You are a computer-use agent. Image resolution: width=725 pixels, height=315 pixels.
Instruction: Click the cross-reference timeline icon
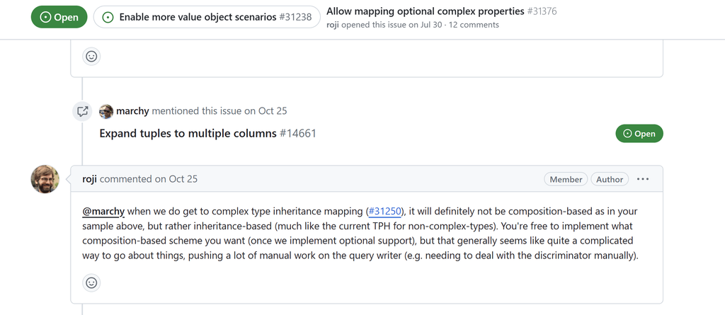[83, 111]
